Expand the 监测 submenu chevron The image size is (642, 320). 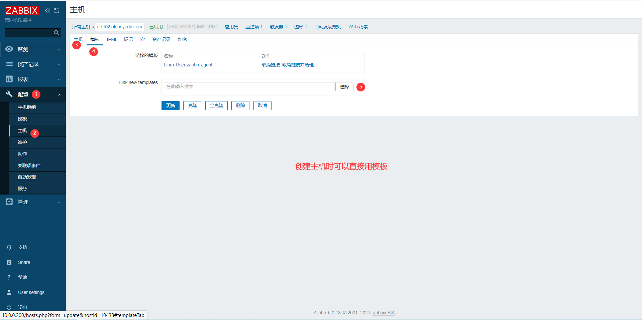tap(60, 49)
